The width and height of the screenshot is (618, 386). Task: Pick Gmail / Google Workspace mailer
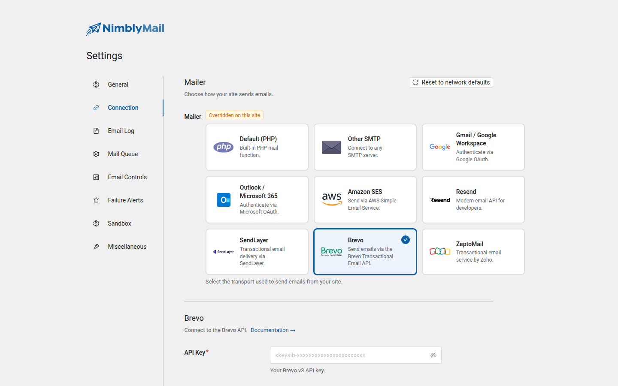click(473, 147)
